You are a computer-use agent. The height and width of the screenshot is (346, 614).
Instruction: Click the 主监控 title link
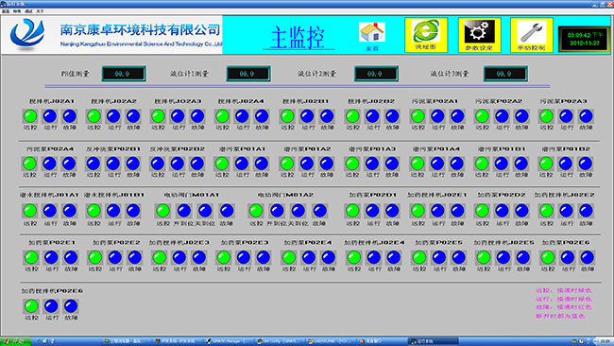point(298,38)
